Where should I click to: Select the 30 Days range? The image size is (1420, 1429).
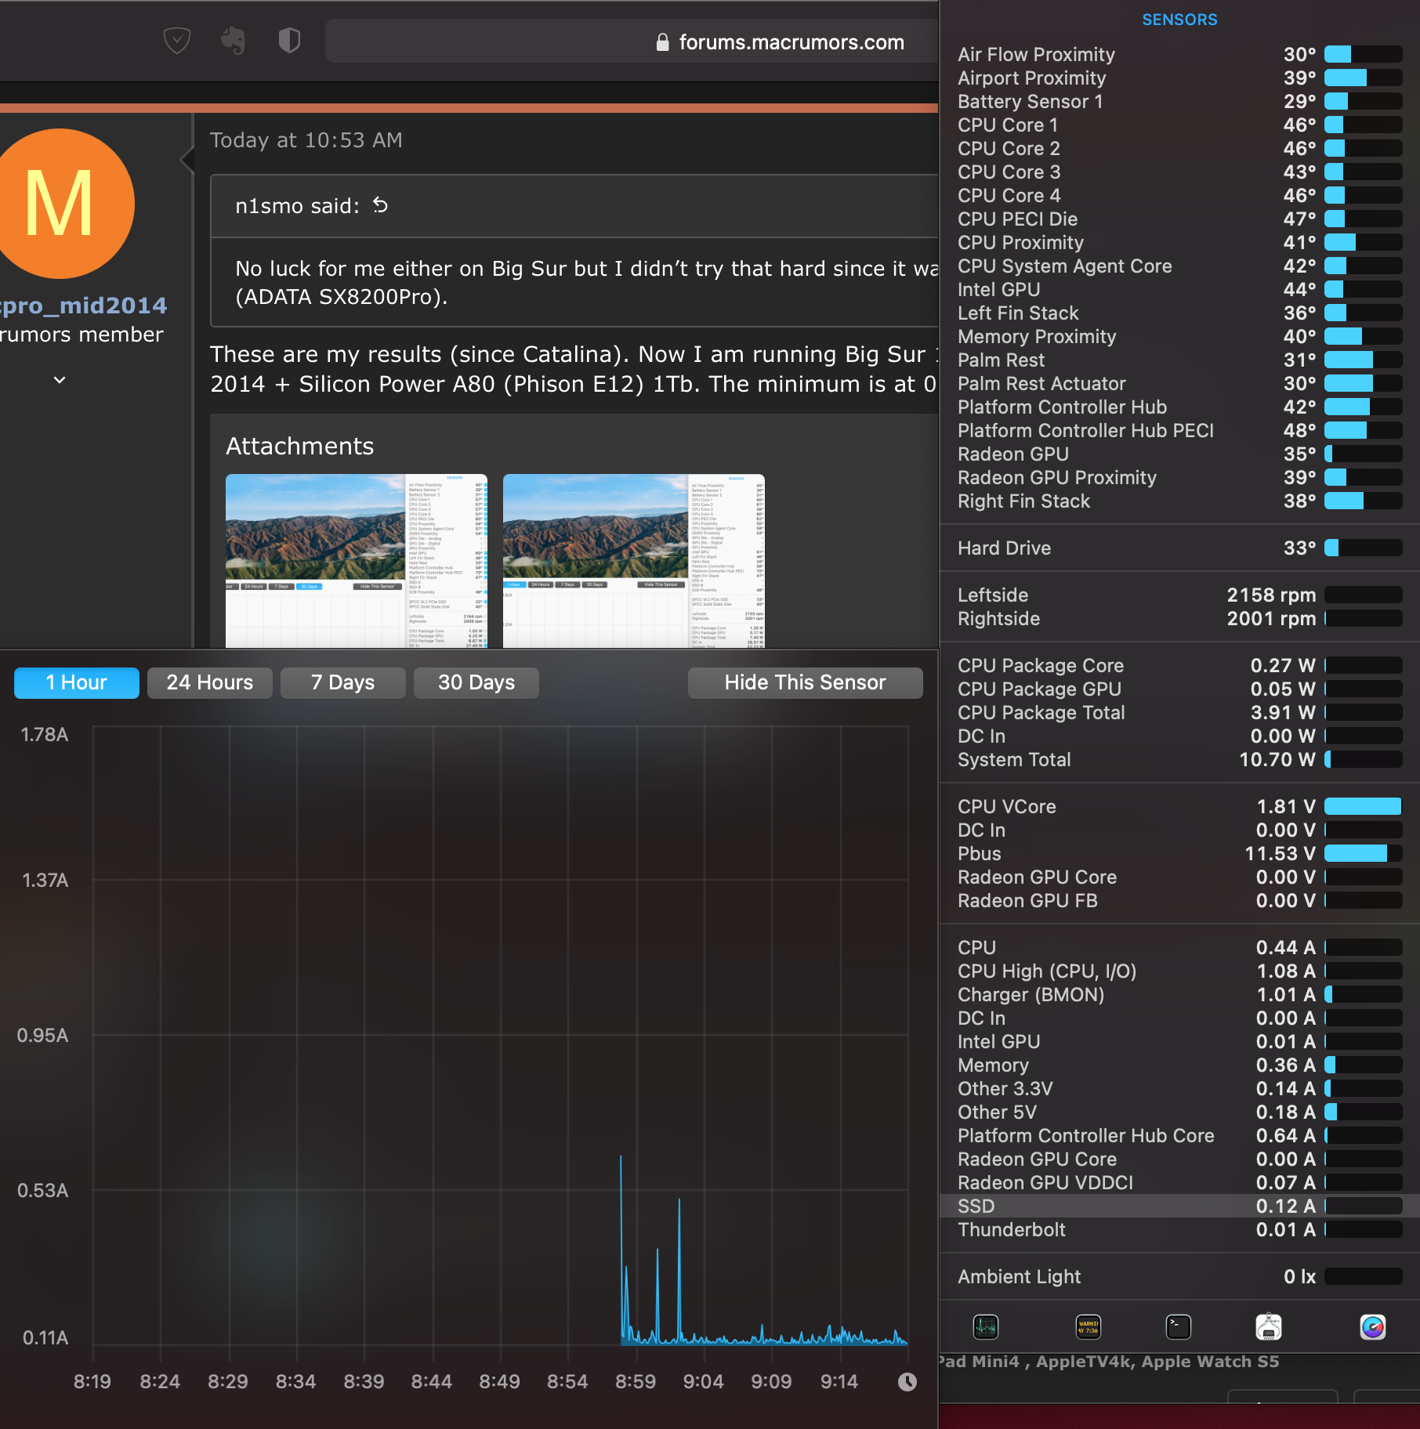tap(476, 682)
